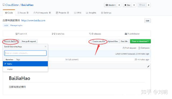Select the Branches tab in popup

tap(9, 59)
